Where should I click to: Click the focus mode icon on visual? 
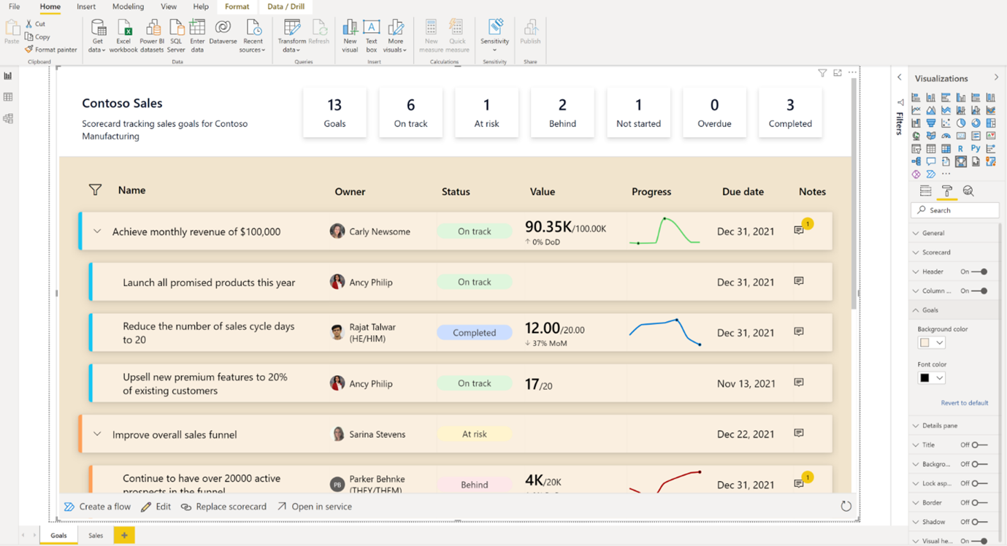[x=838, y=73]
